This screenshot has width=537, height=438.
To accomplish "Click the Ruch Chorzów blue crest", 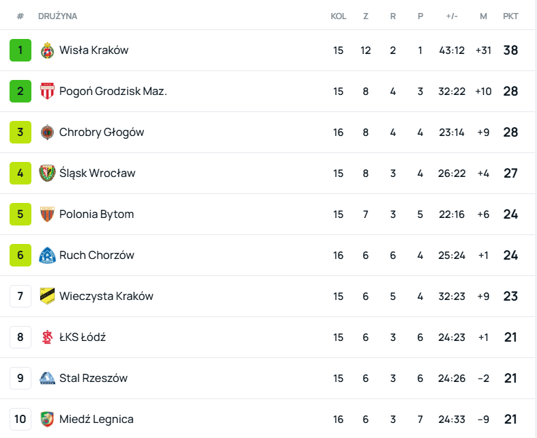I will coord(47,256).
